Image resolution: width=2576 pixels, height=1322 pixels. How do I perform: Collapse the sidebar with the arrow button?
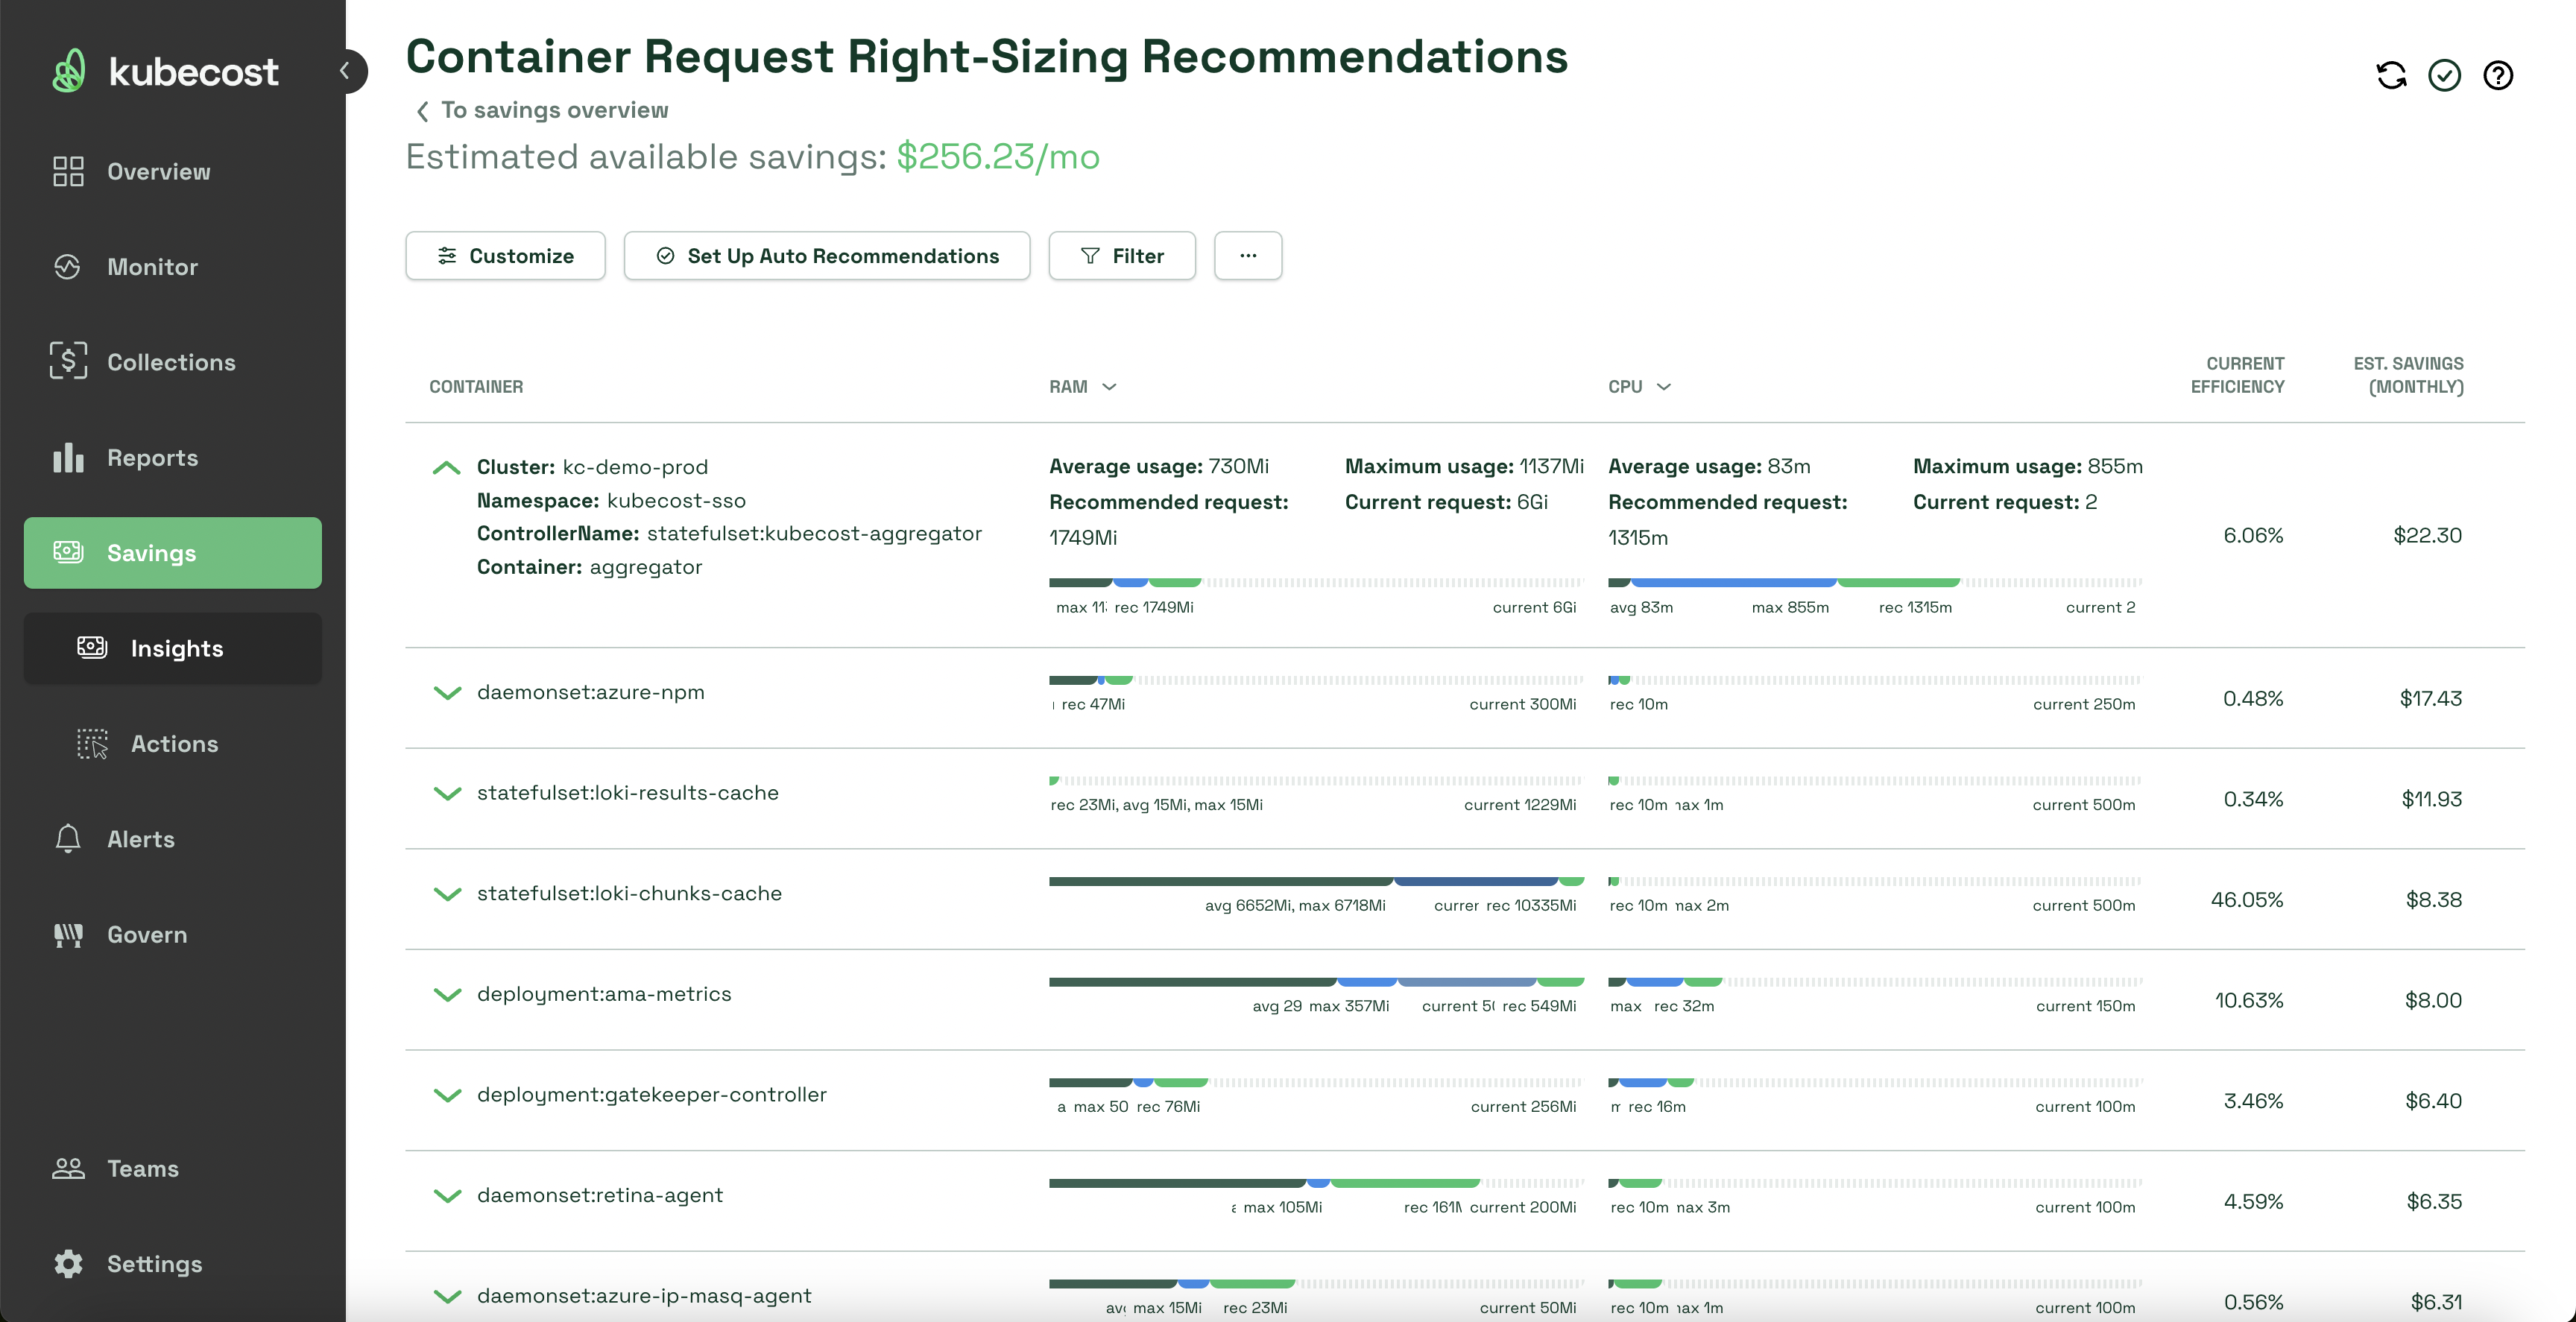[345, 71]
